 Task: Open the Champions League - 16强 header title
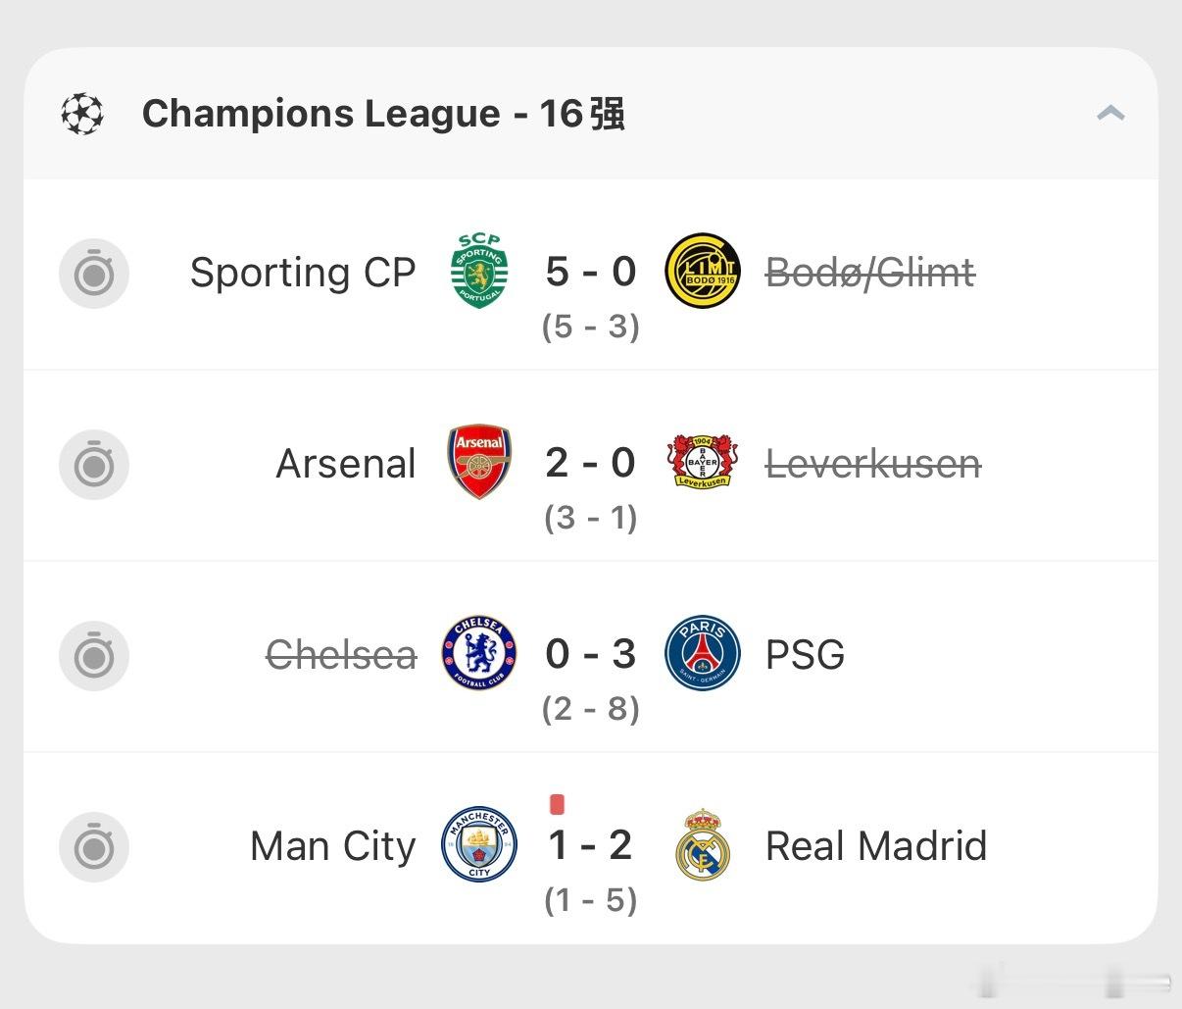(x=383, y=114)
